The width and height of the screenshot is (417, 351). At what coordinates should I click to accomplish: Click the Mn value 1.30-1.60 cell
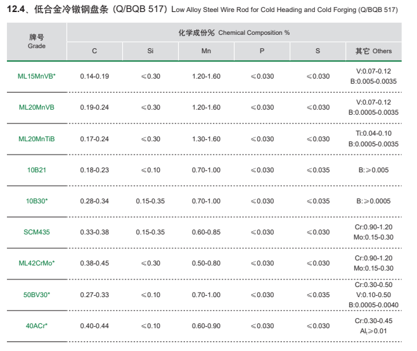[206, 139]
